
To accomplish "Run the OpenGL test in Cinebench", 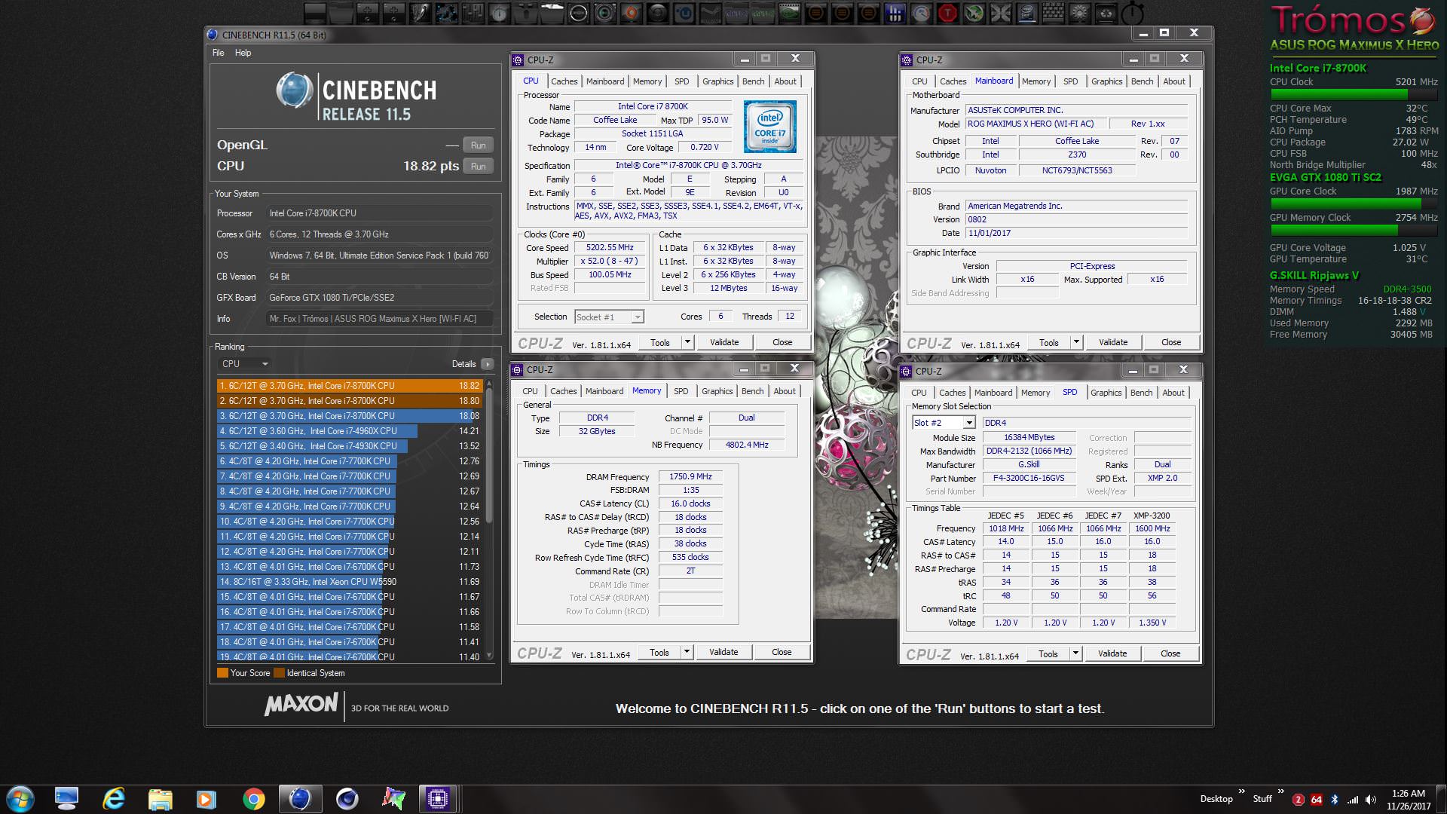I will tap(478, 145).
